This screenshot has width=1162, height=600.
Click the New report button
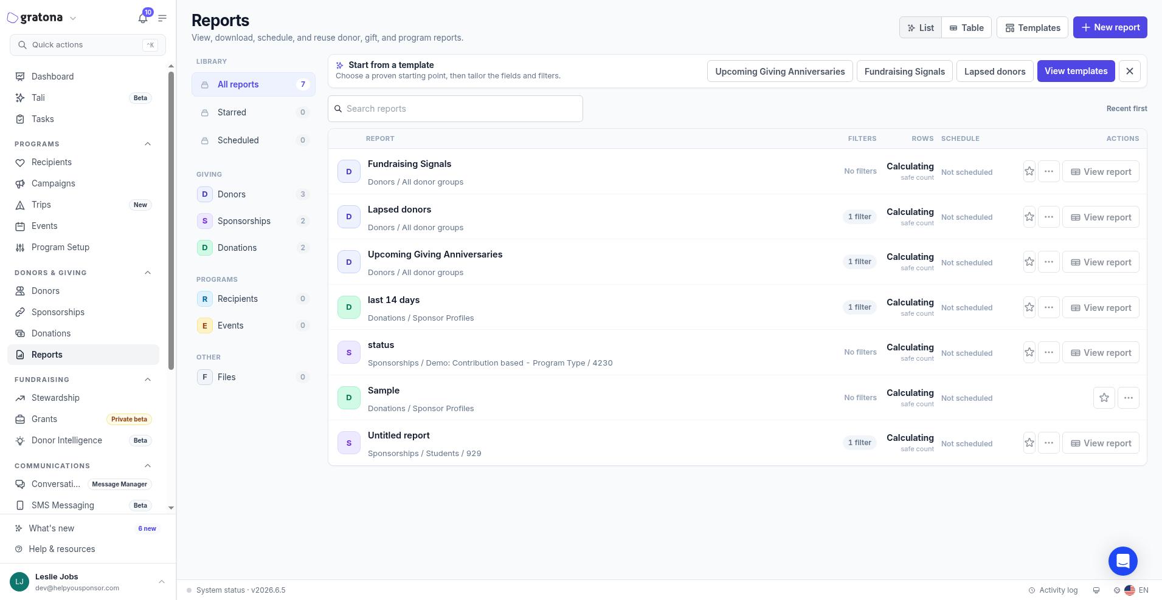tap(1110, 27)
